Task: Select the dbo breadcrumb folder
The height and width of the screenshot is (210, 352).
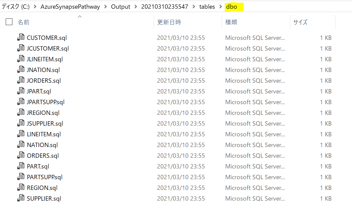Action: pyautogui.click(x=232, y=7)
